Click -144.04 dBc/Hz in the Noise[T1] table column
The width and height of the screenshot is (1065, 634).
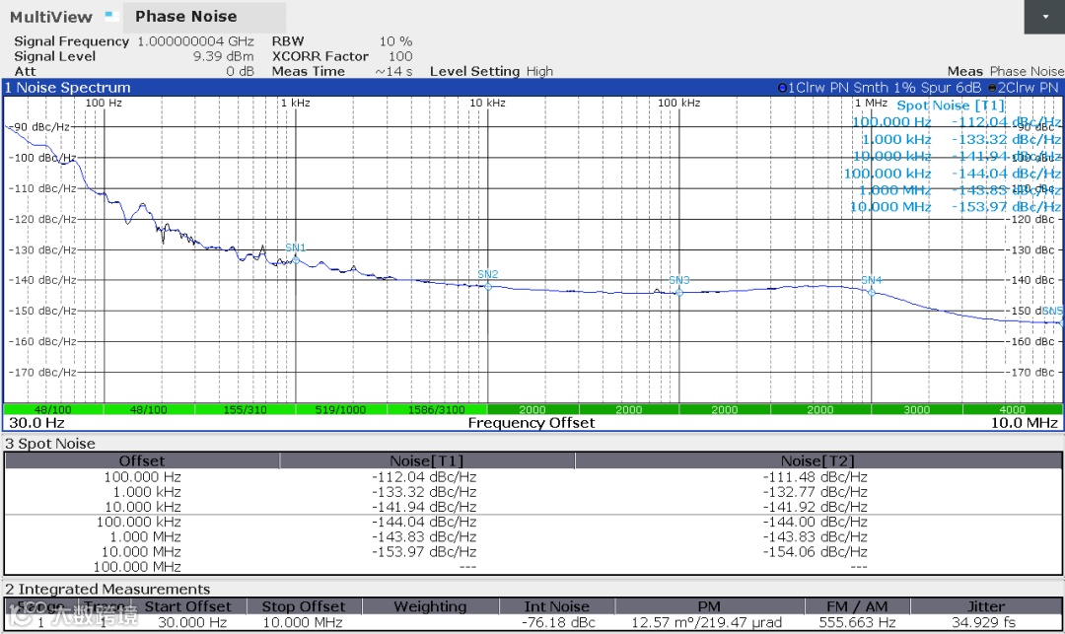[424, 522]
